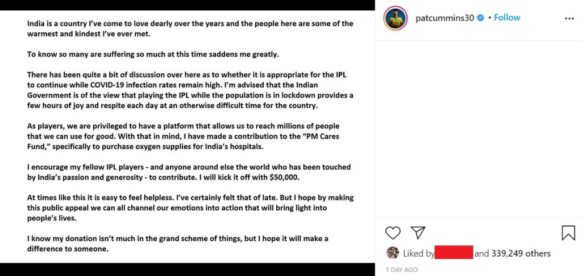Screen dimensions: 582x276
Task: Click the line 'To know so many are suffering'
Action: click(x=153, y=54)
